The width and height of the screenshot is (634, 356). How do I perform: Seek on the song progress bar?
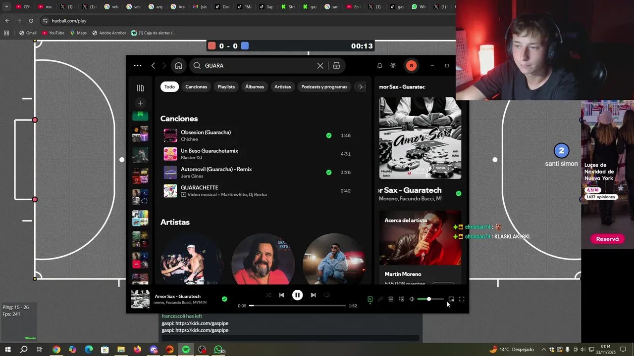[x=298, y=306]
